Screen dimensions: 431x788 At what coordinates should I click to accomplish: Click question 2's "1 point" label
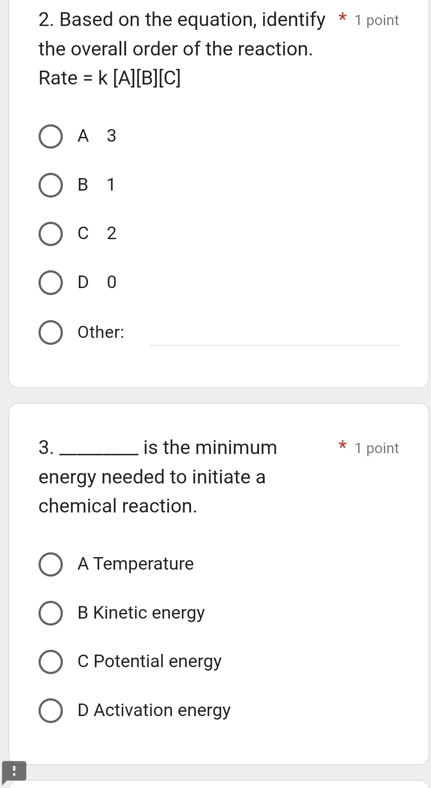[x=376, y=20]
